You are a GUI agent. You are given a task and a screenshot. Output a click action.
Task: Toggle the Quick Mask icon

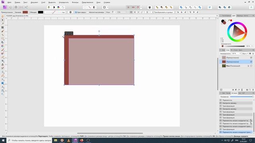click(104, 7)
